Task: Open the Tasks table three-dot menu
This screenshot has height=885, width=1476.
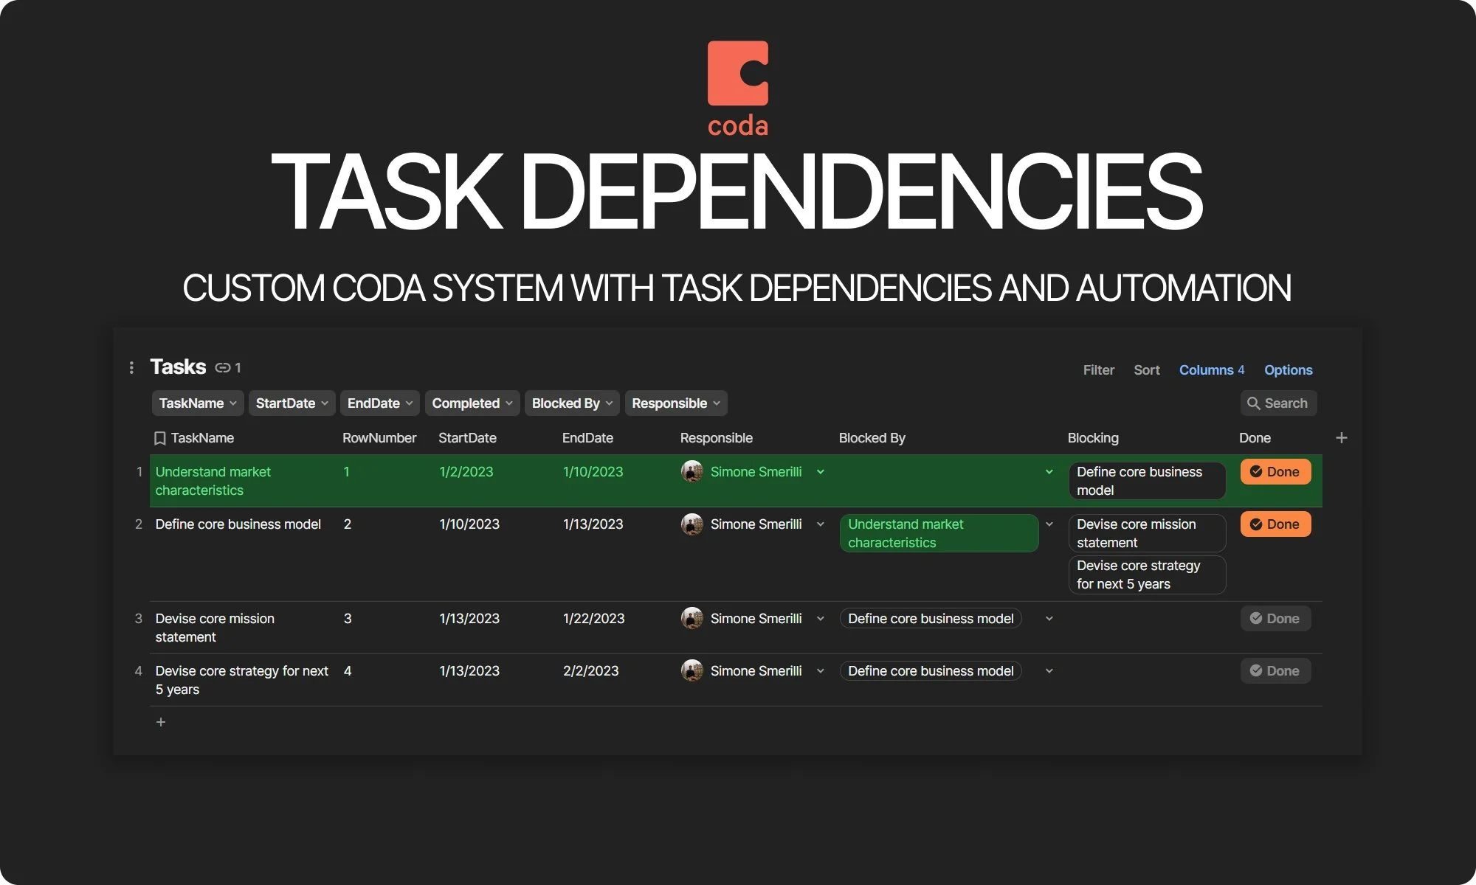Action: [131, 367]
